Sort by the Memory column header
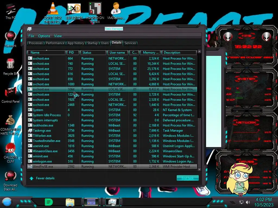 tap(150, 53)
